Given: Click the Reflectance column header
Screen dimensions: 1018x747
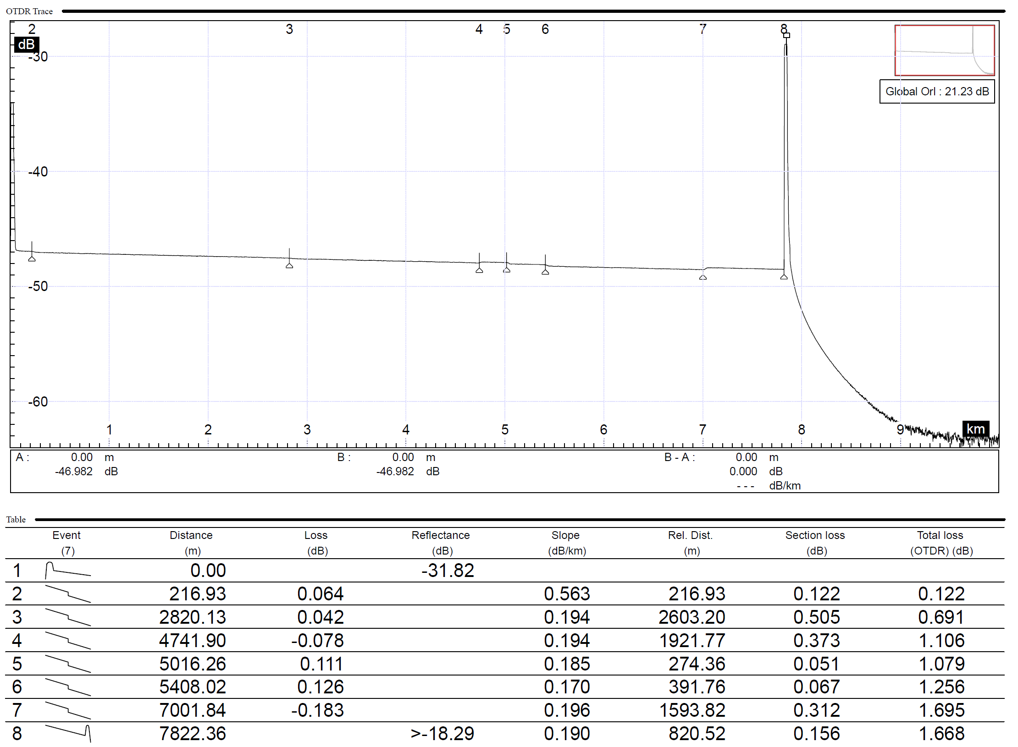Looking at the screenshot, I should pyautogui.click(x=441, y=543).
